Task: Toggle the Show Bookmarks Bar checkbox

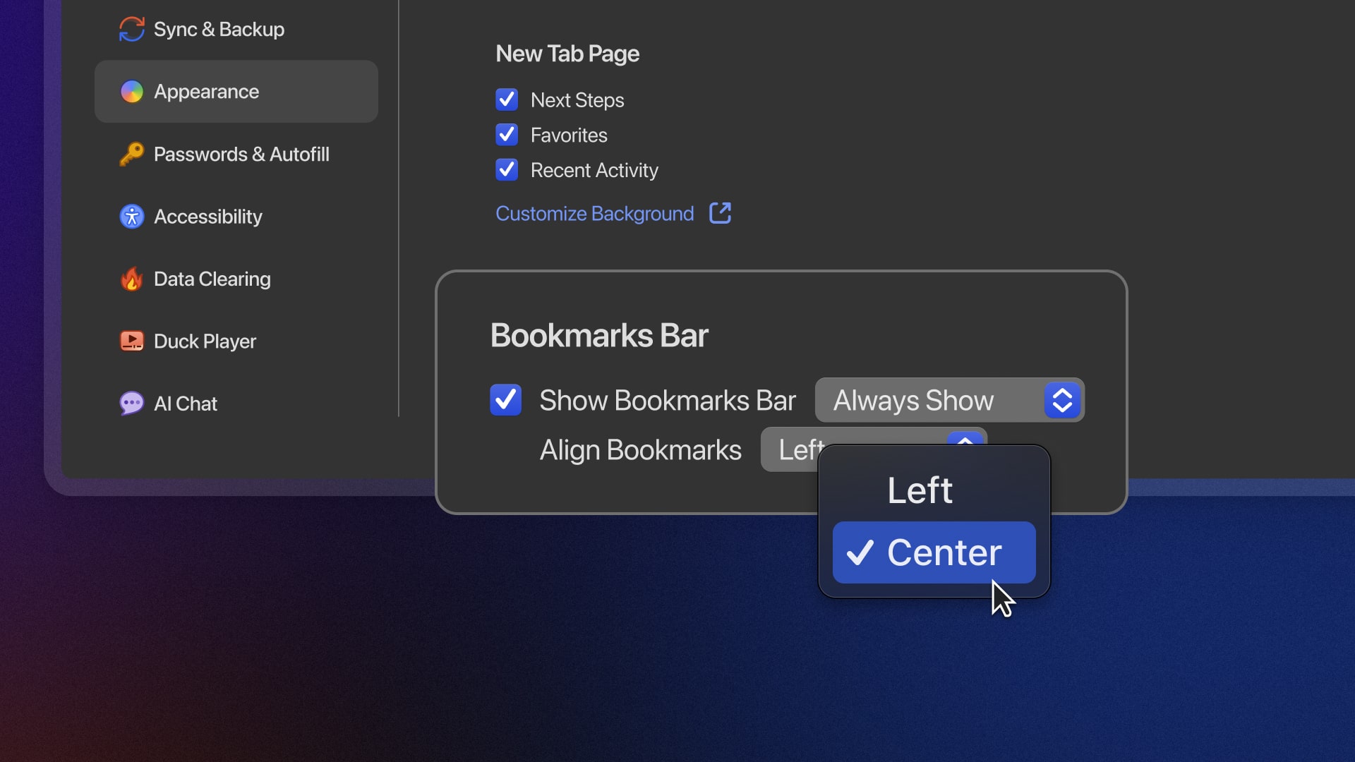Action: (505, 400)
